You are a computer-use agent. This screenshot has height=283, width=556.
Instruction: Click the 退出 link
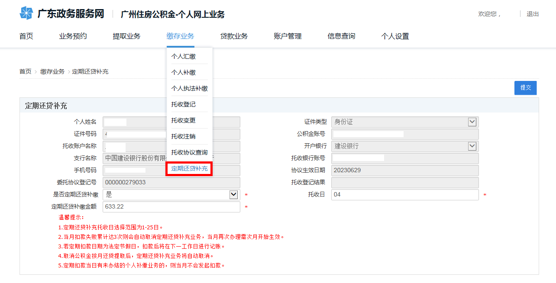click(532, 14)
